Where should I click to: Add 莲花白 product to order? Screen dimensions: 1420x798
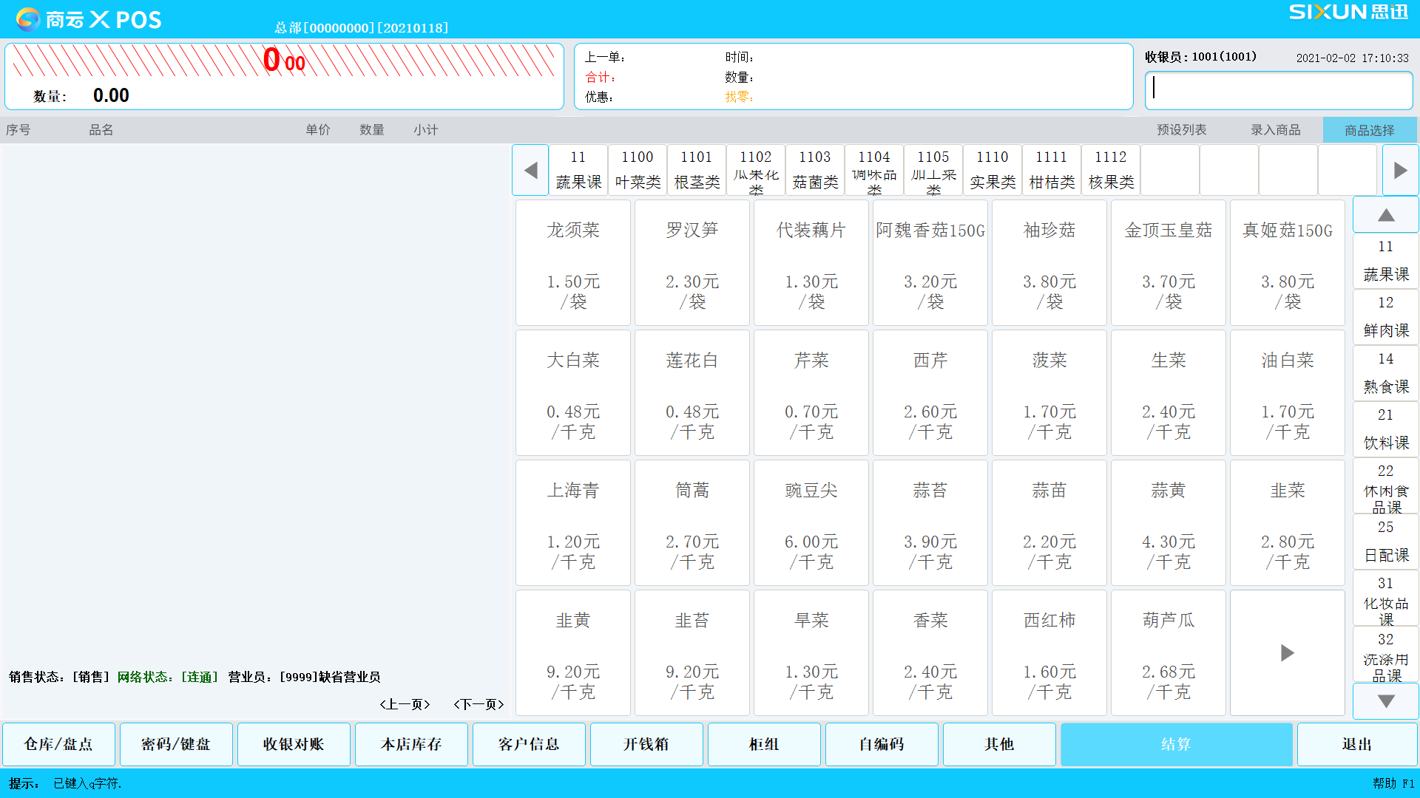click(x=692, y=392)
